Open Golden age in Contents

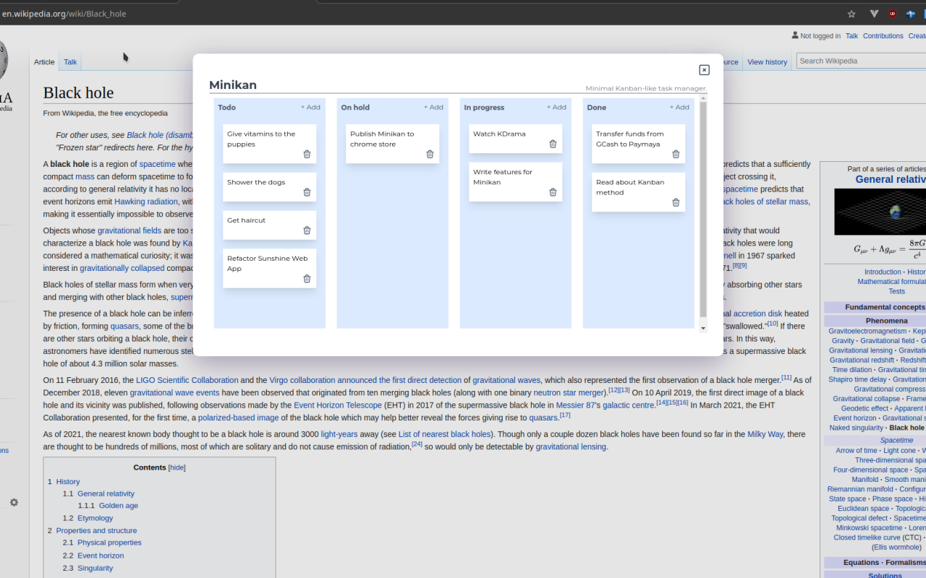pyautogui.click(x=119, y=506)
